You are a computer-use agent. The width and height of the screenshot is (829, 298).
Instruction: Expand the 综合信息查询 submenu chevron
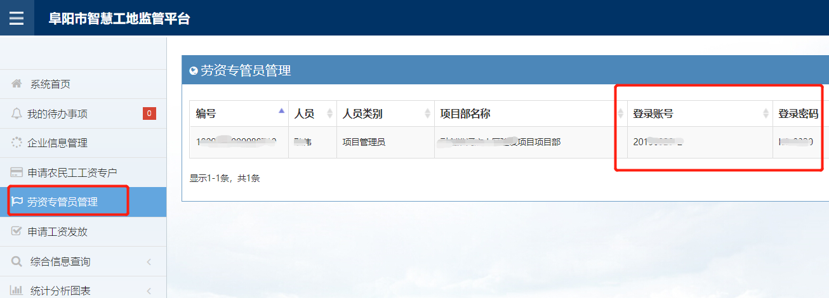pyautogui.click(x=149, y=261)
